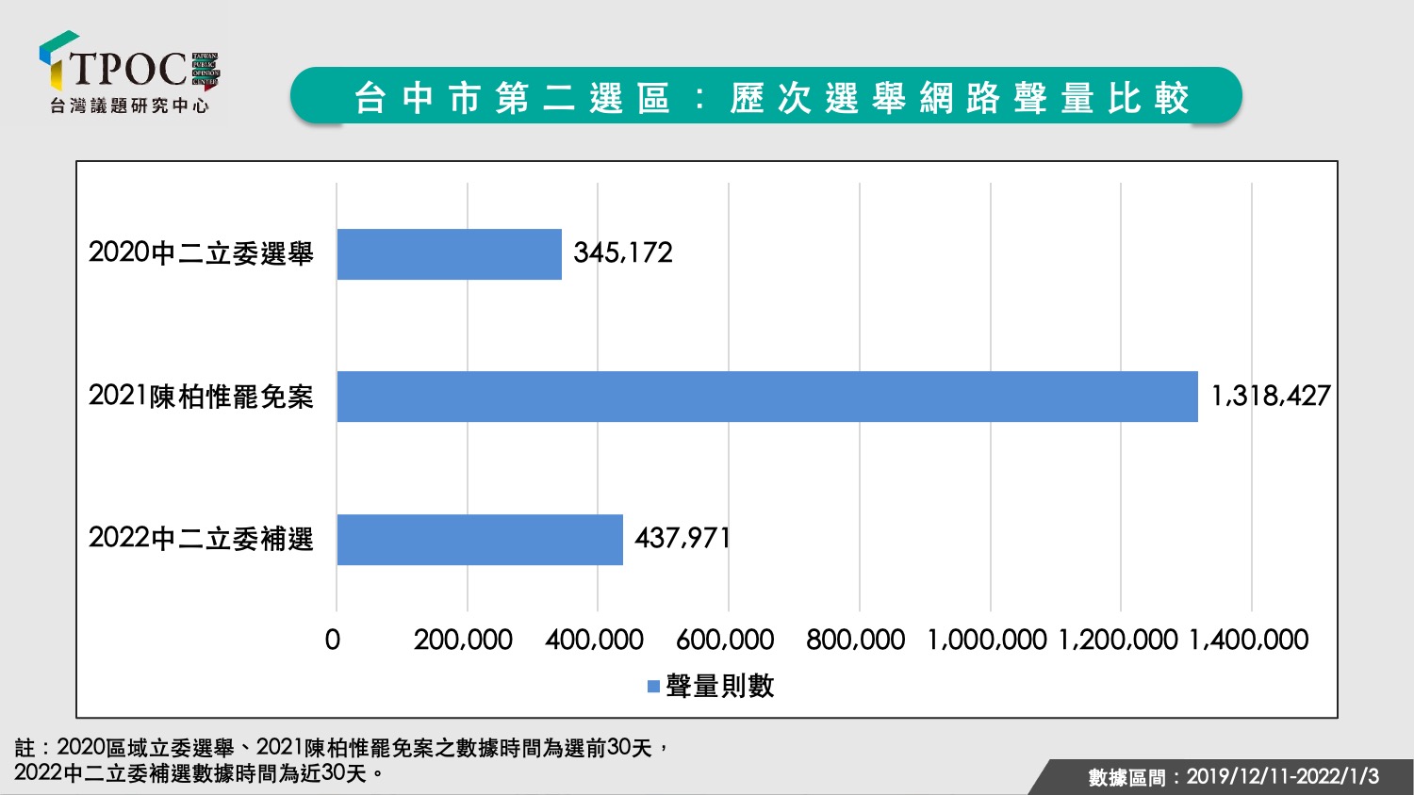The width and height of the screenshot is (1414, 795).
Task: Click the 600,000 axis tick label
Action: [725, 641]
